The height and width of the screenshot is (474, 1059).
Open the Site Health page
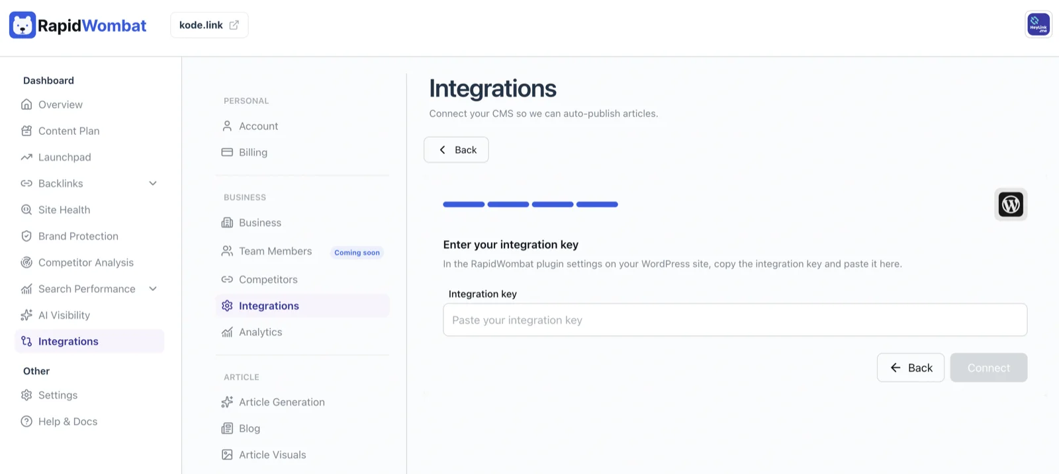(x=64, y=210)
